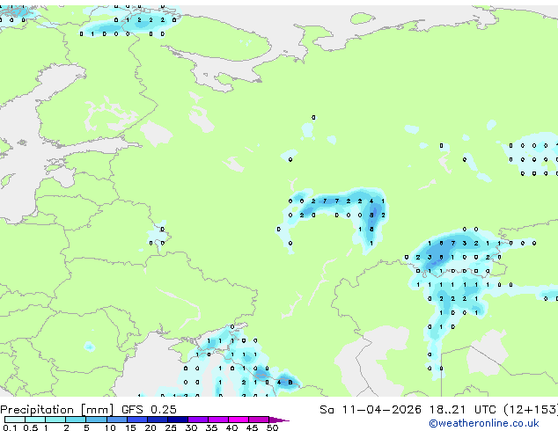Viewport: 558px width, 431px height.
Task: Open the weatheronline.co.uk copyright link
Action: click(484, 423)
